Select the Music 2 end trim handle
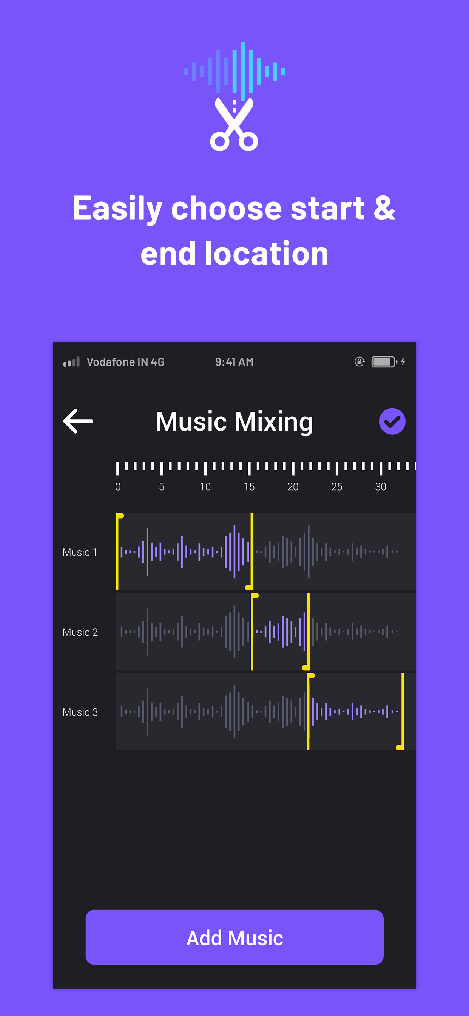469x1016 pixels. (x=307, y=632)
